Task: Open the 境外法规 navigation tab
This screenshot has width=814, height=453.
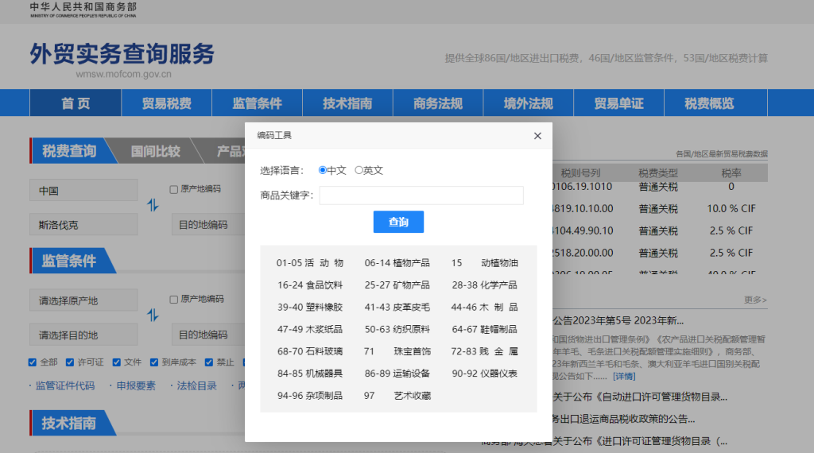Action: [528, 103]
